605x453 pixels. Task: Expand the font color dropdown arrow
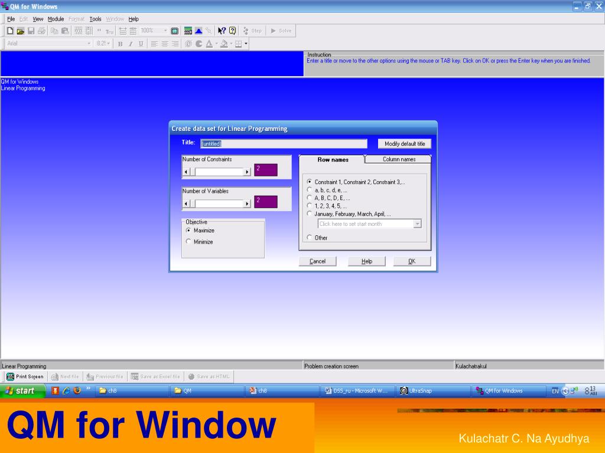216,44
